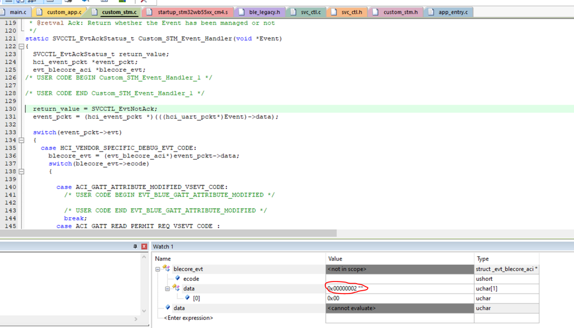The height and width of the screenshot is (328, 574).
Task: Click the evt_blecore_aci *blecore_evt declaration
Action: (x=89, y=70)
